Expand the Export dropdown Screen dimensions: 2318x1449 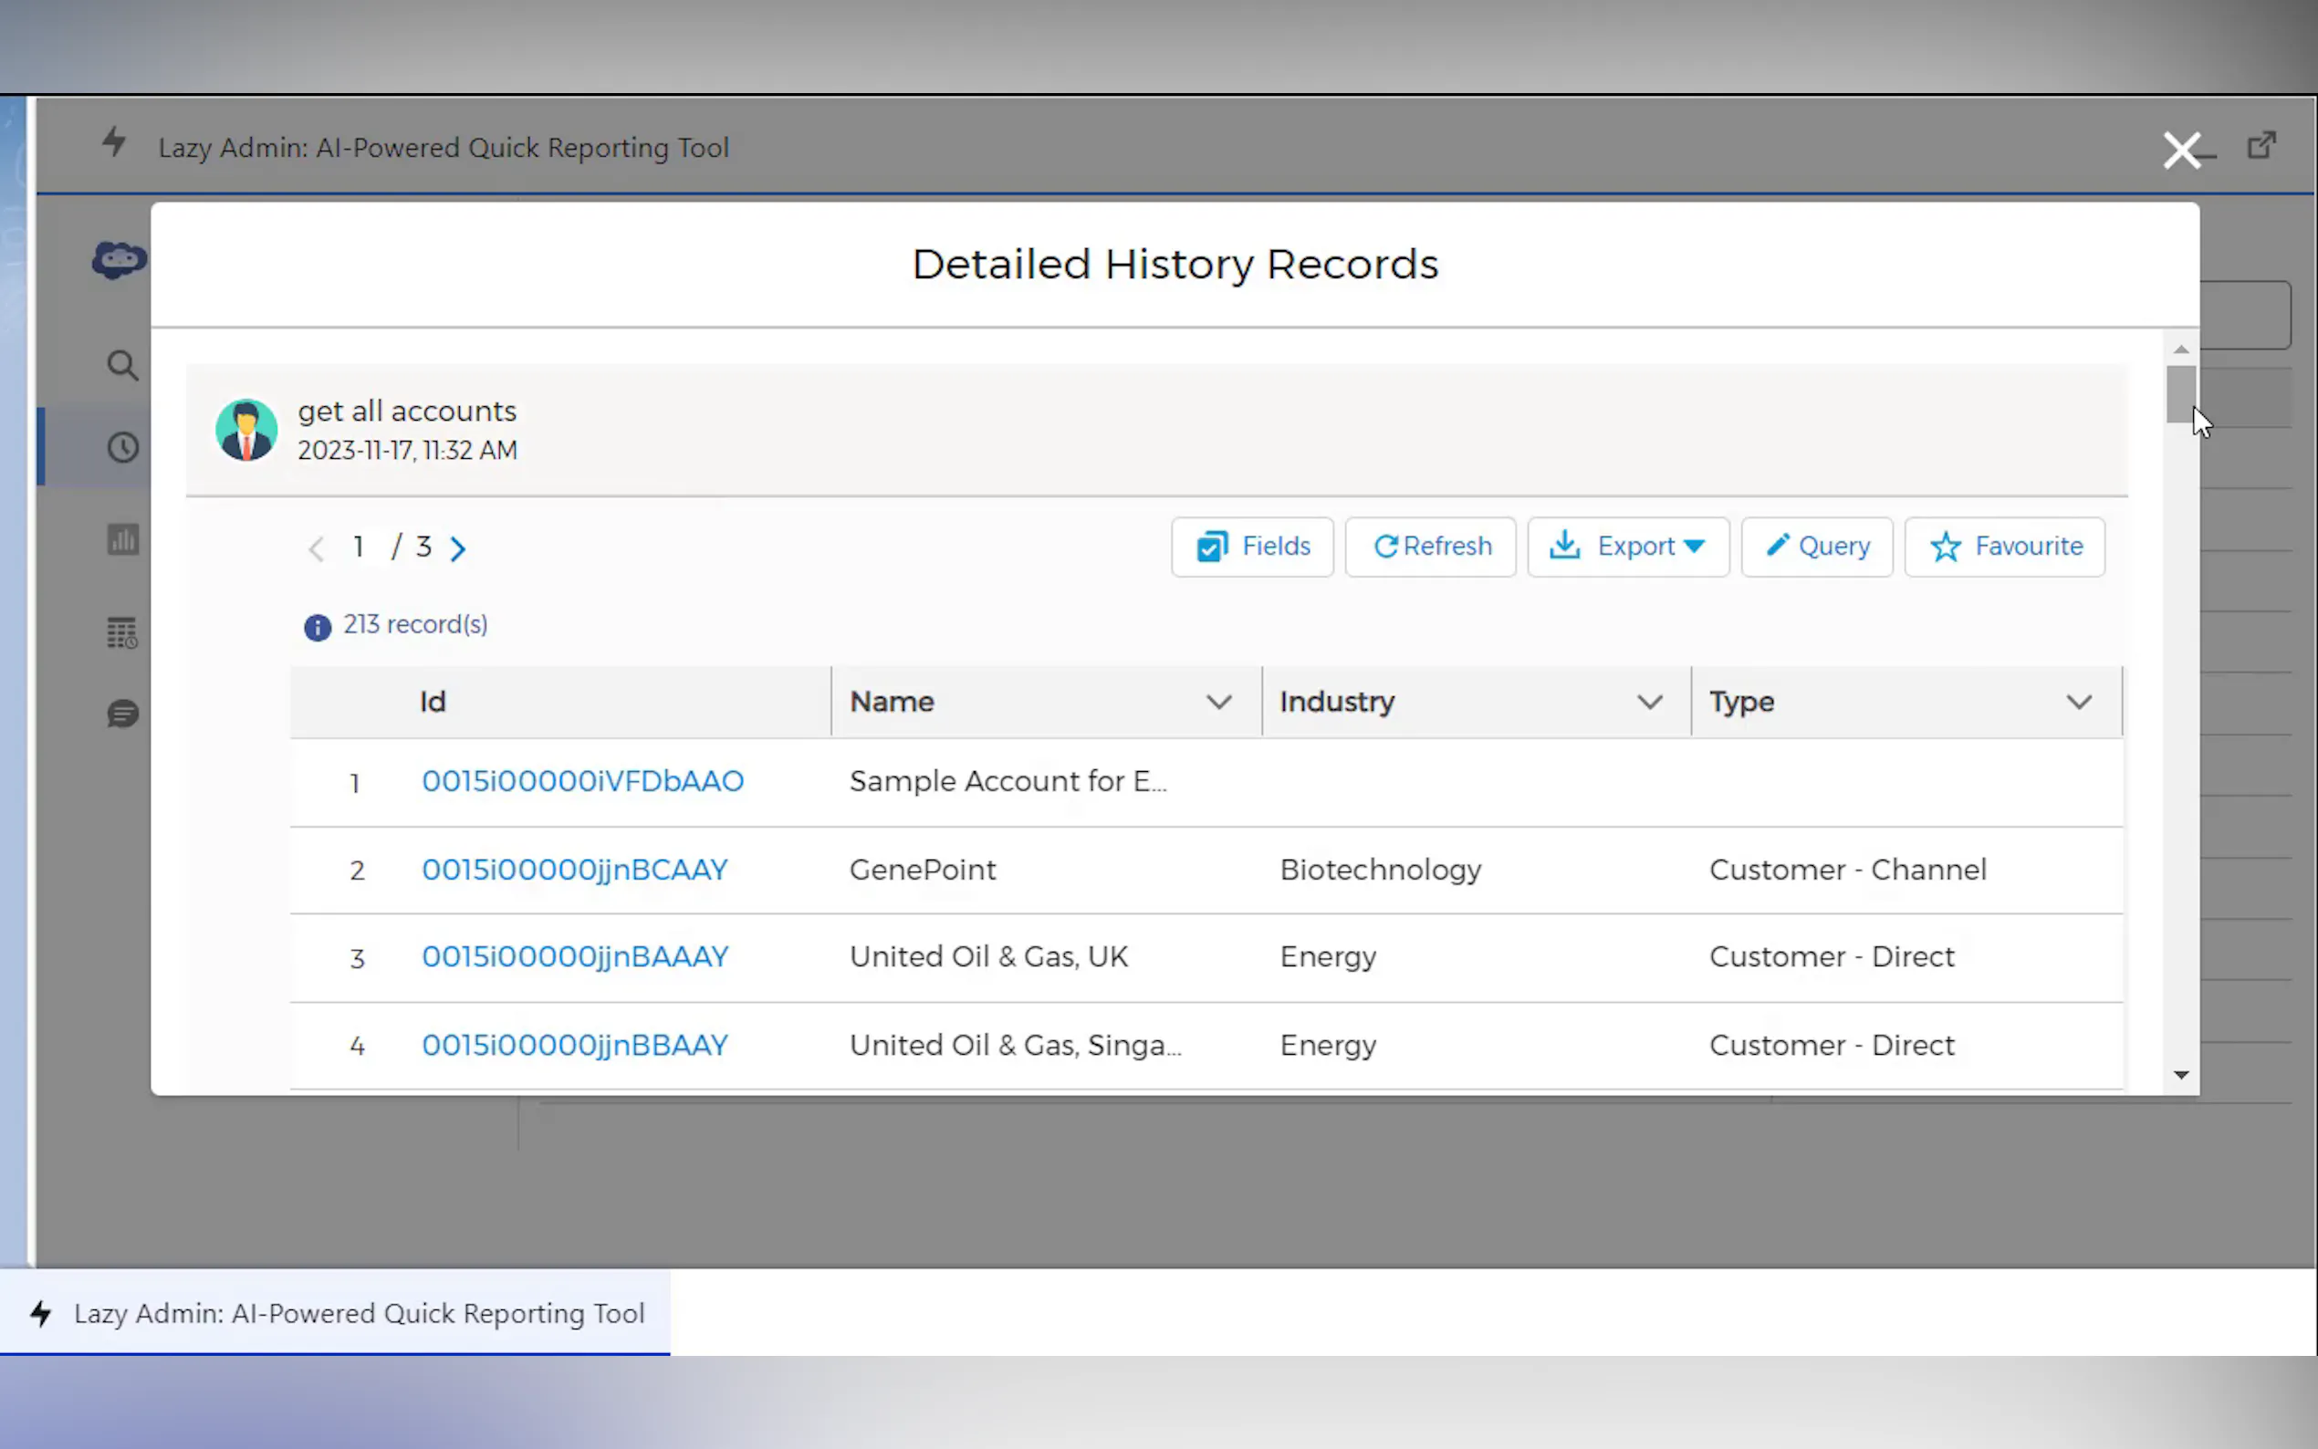tap(1628, 547)
